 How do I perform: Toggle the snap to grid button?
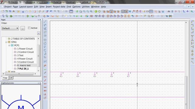(x=126, y=12)
